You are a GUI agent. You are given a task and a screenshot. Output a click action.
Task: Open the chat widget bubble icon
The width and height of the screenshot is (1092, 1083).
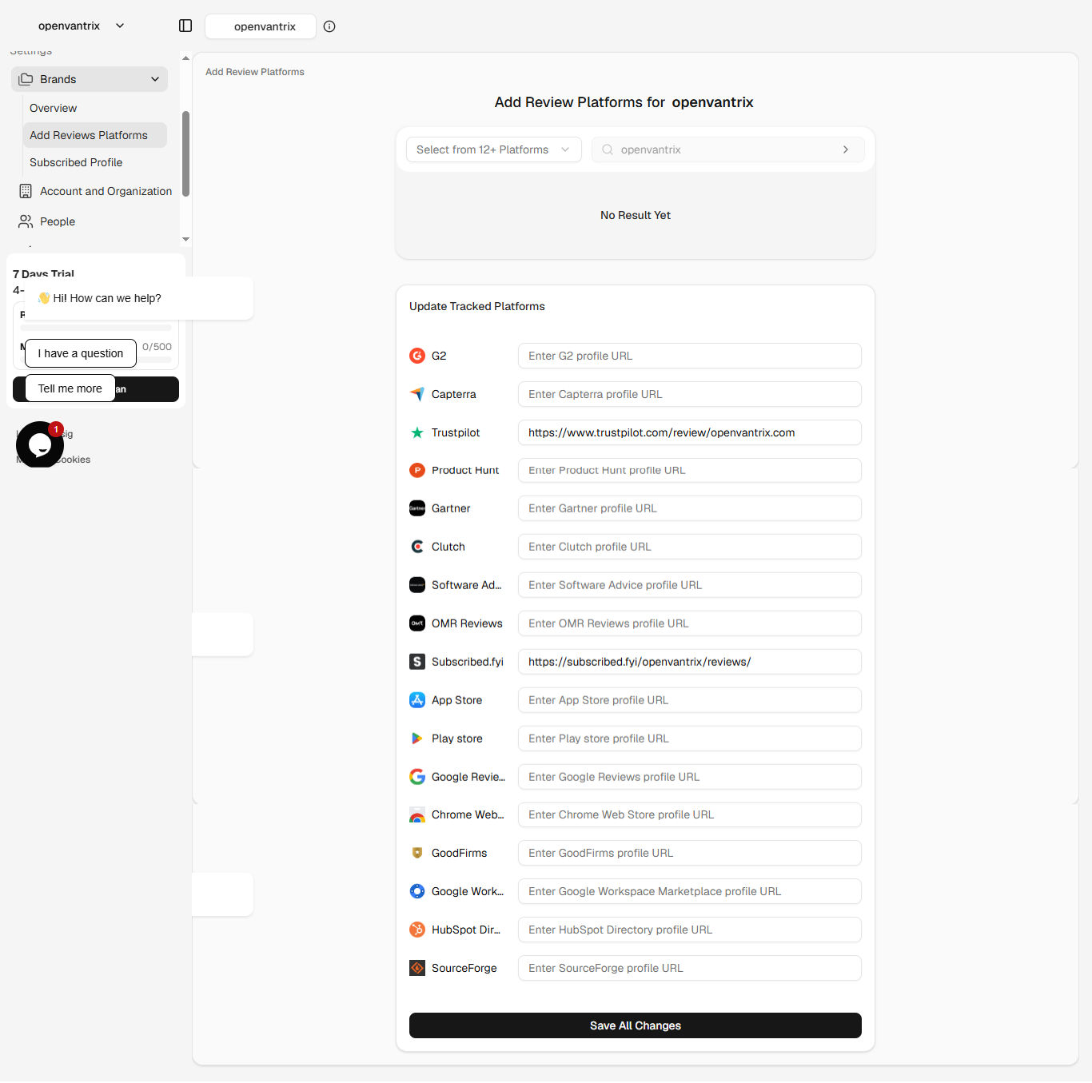[40, 444]
